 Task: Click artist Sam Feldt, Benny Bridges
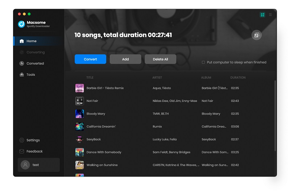pos(171,152)
